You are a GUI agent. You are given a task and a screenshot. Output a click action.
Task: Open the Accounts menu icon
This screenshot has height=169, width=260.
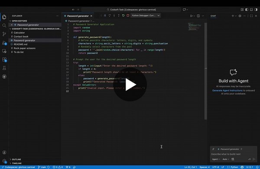(4, 152)
